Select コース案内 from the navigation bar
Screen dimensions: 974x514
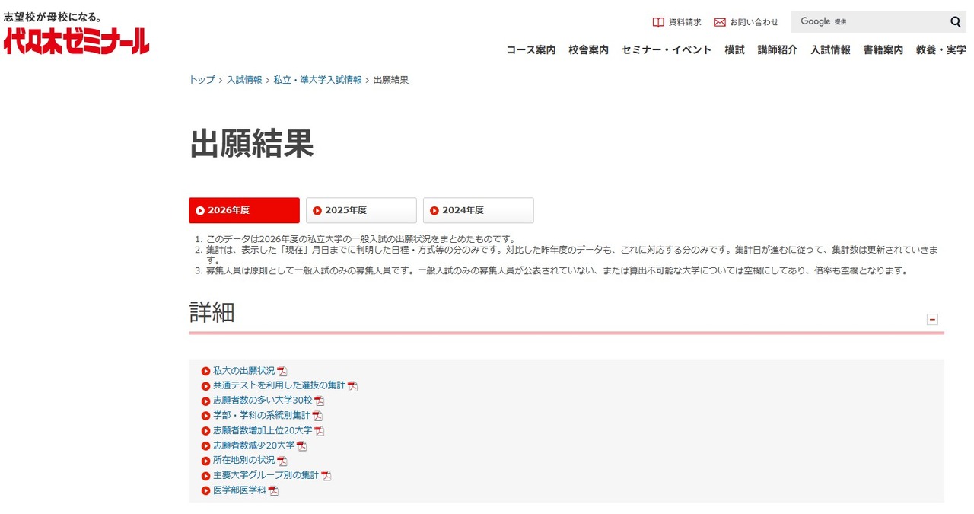click(x=530, y=49)
